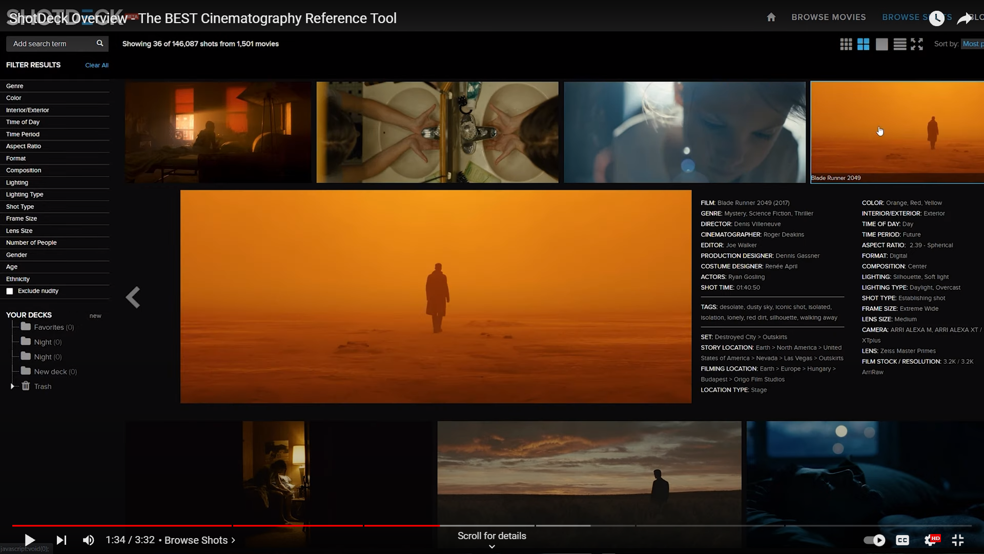Image resolution: width=984 pixels, height=554 pixels.
Task: Click the 'silhouette' tag
Action: (783, 318)
